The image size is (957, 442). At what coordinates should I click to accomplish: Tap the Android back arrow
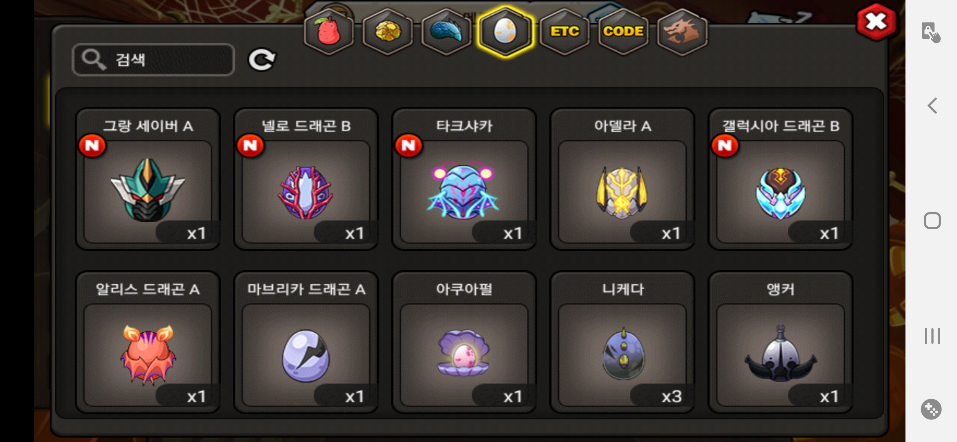click(932, 106)
